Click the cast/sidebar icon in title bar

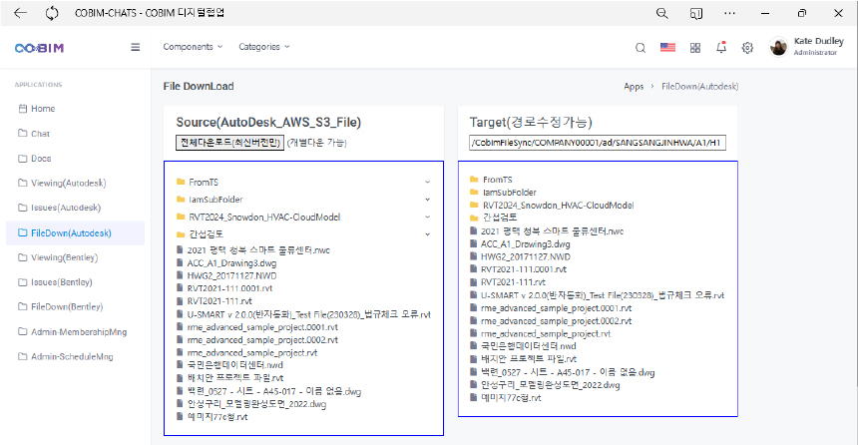pyautogui.click(x=696, y=13)
